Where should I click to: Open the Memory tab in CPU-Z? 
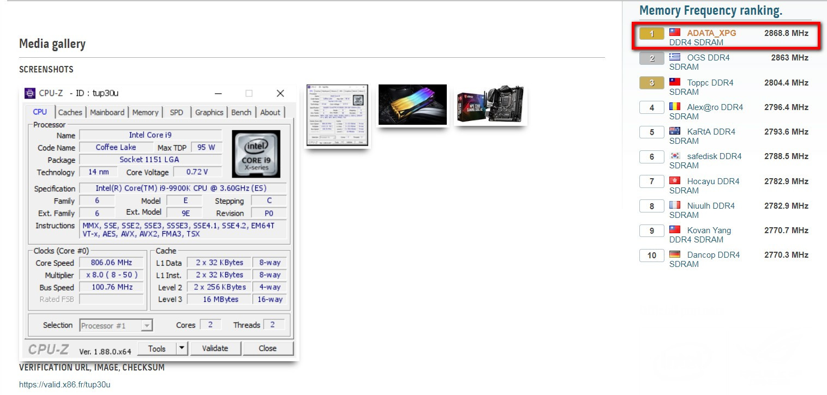coord(145,112)
